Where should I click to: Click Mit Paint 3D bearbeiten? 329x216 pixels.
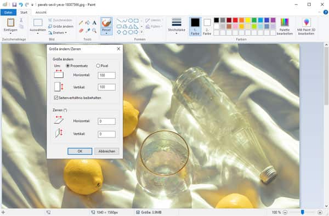point(306,26)
